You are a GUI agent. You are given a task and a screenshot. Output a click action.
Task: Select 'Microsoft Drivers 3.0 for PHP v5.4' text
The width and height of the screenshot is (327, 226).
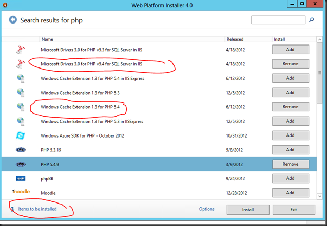click(x=91, y=64)
